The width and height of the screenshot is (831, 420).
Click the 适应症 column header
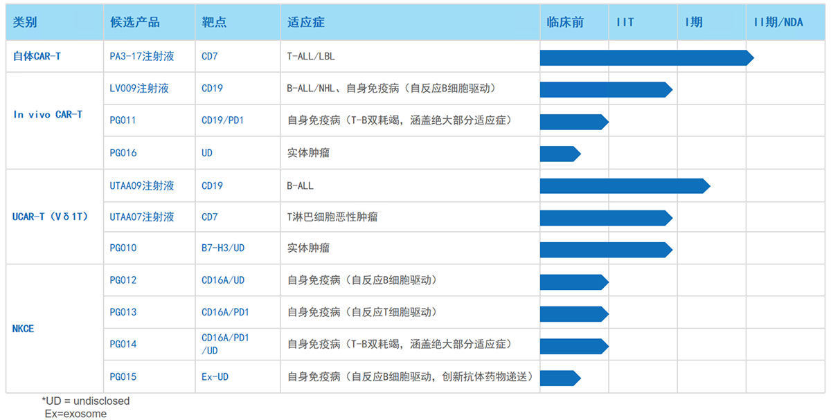(x=305, y=22)
